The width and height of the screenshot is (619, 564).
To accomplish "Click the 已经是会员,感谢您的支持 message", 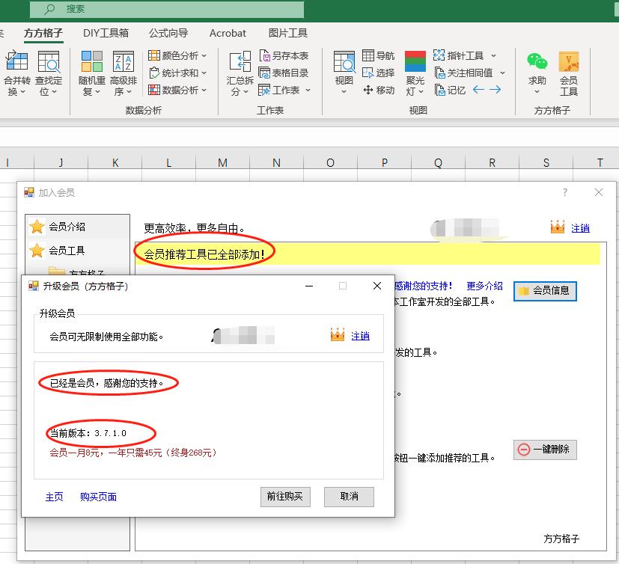I will pos(106,383).
